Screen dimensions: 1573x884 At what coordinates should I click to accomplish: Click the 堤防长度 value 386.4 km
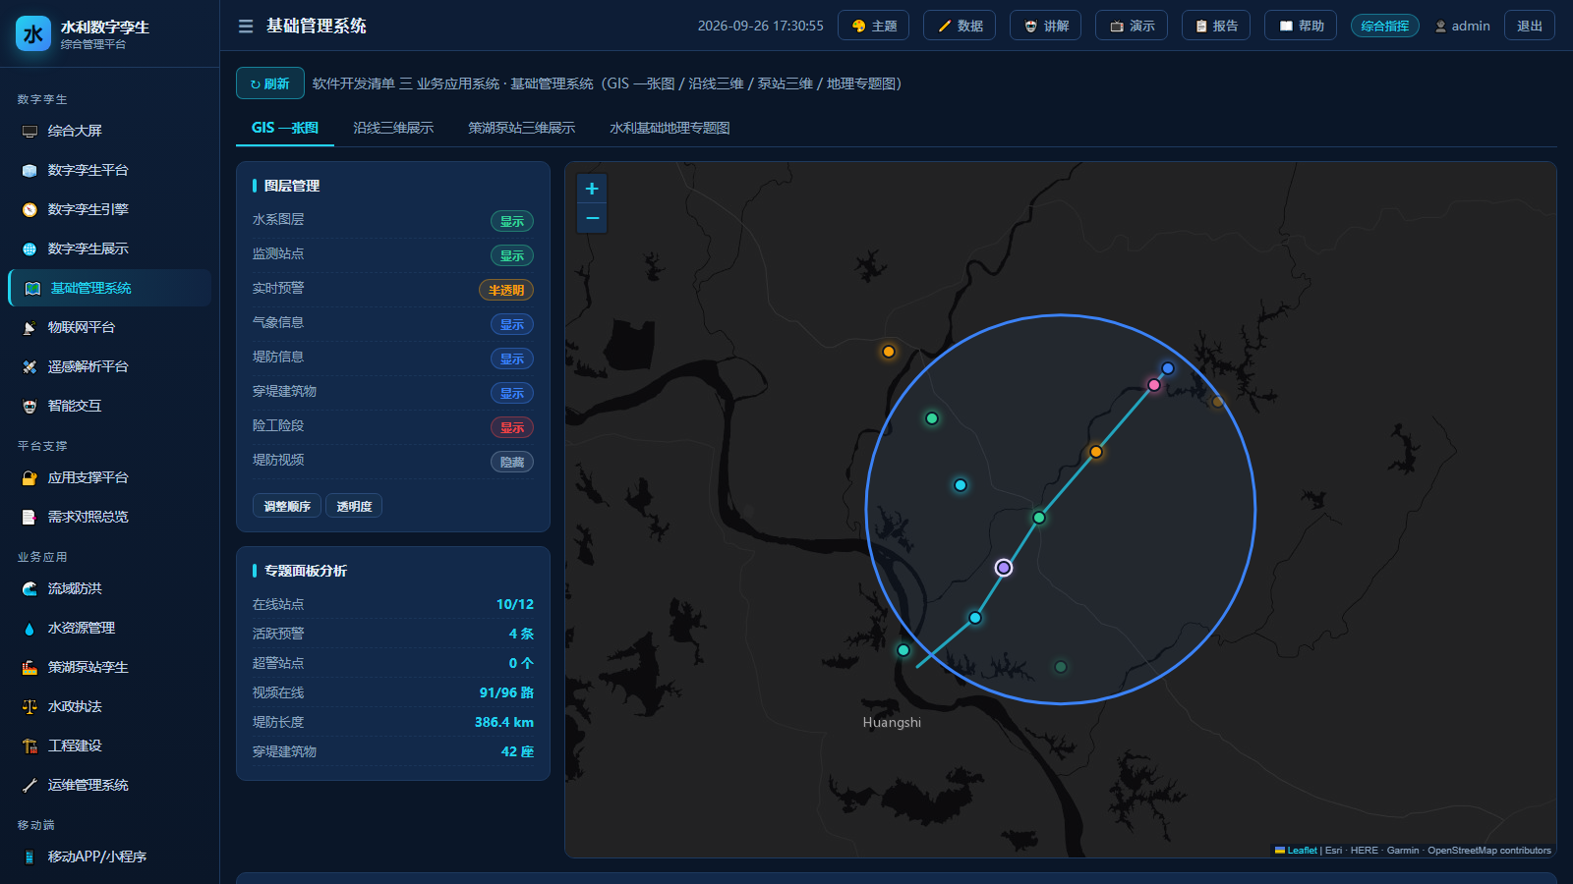pos(504,722)
